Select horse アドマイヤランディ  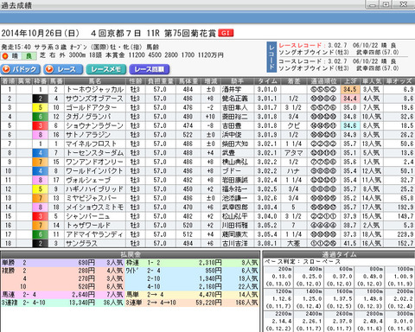click(x=94, y=234)
